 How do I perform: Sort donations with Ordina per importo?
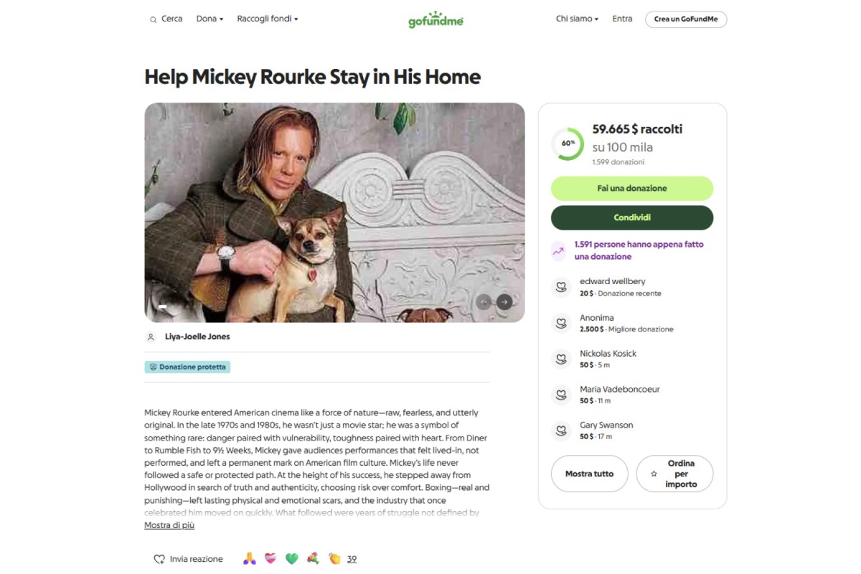(x=674, y=474)
